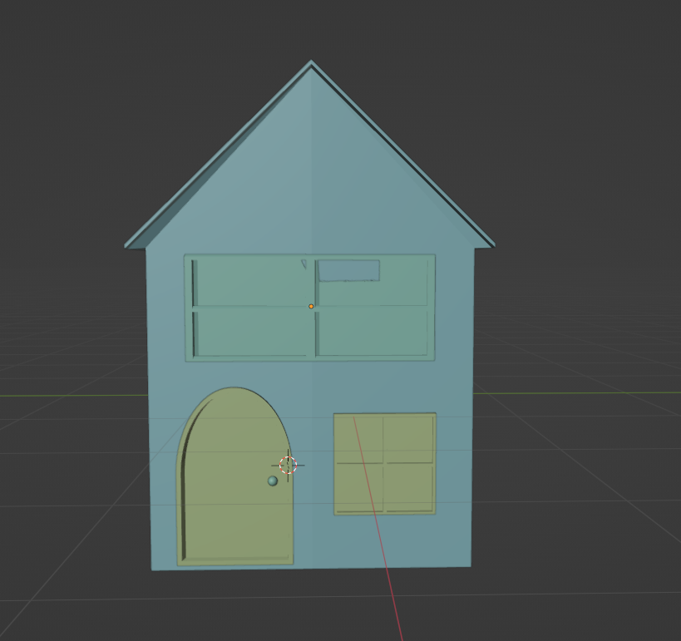The width and height of the screenshot is (681, 641).
Task: Select the upper window's bottom-left pane
Action: (251, 333)
